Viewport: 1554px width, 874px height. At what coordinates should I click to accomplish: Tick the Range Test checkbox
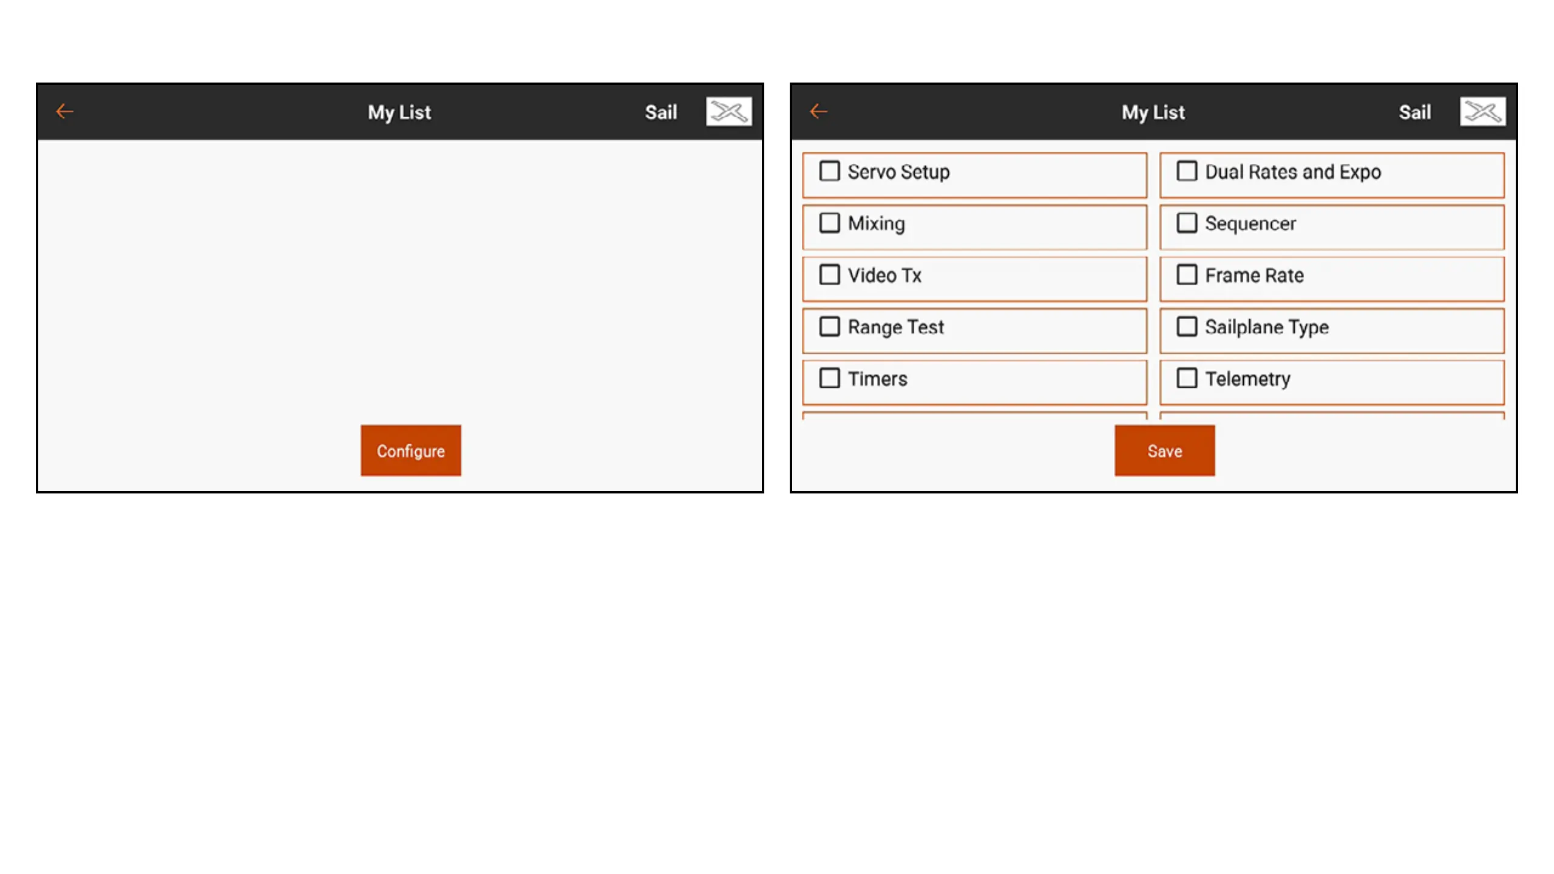pos(829,327)
